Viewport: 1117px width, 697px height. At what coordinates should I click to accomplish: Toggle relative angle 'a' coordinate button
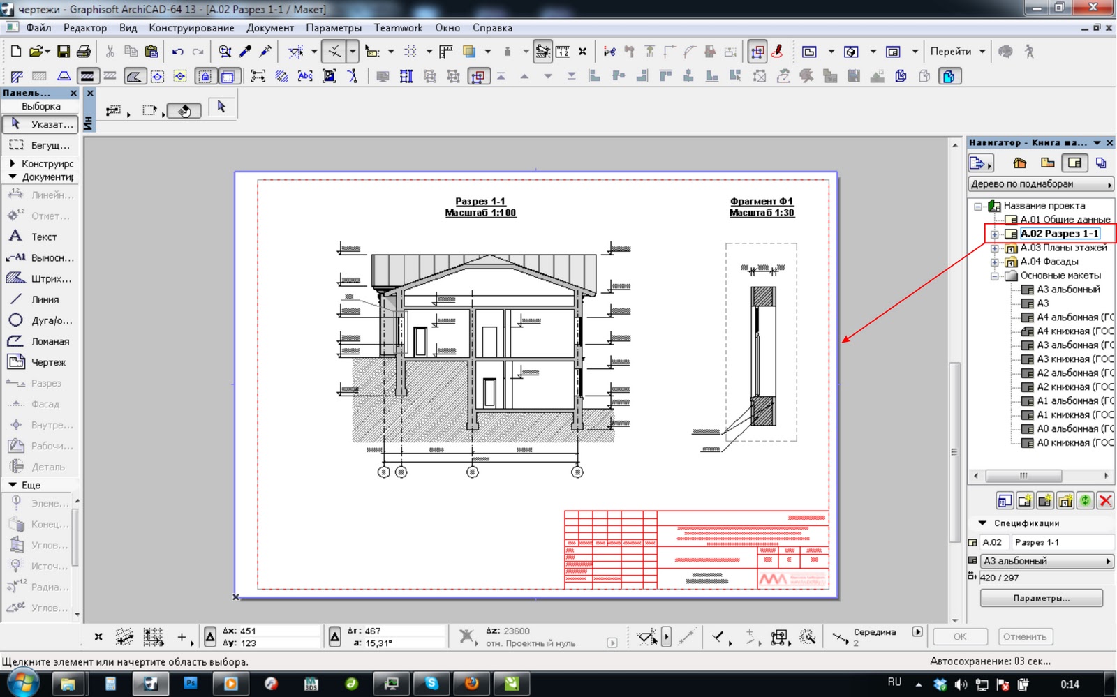(x=335, y=636)
